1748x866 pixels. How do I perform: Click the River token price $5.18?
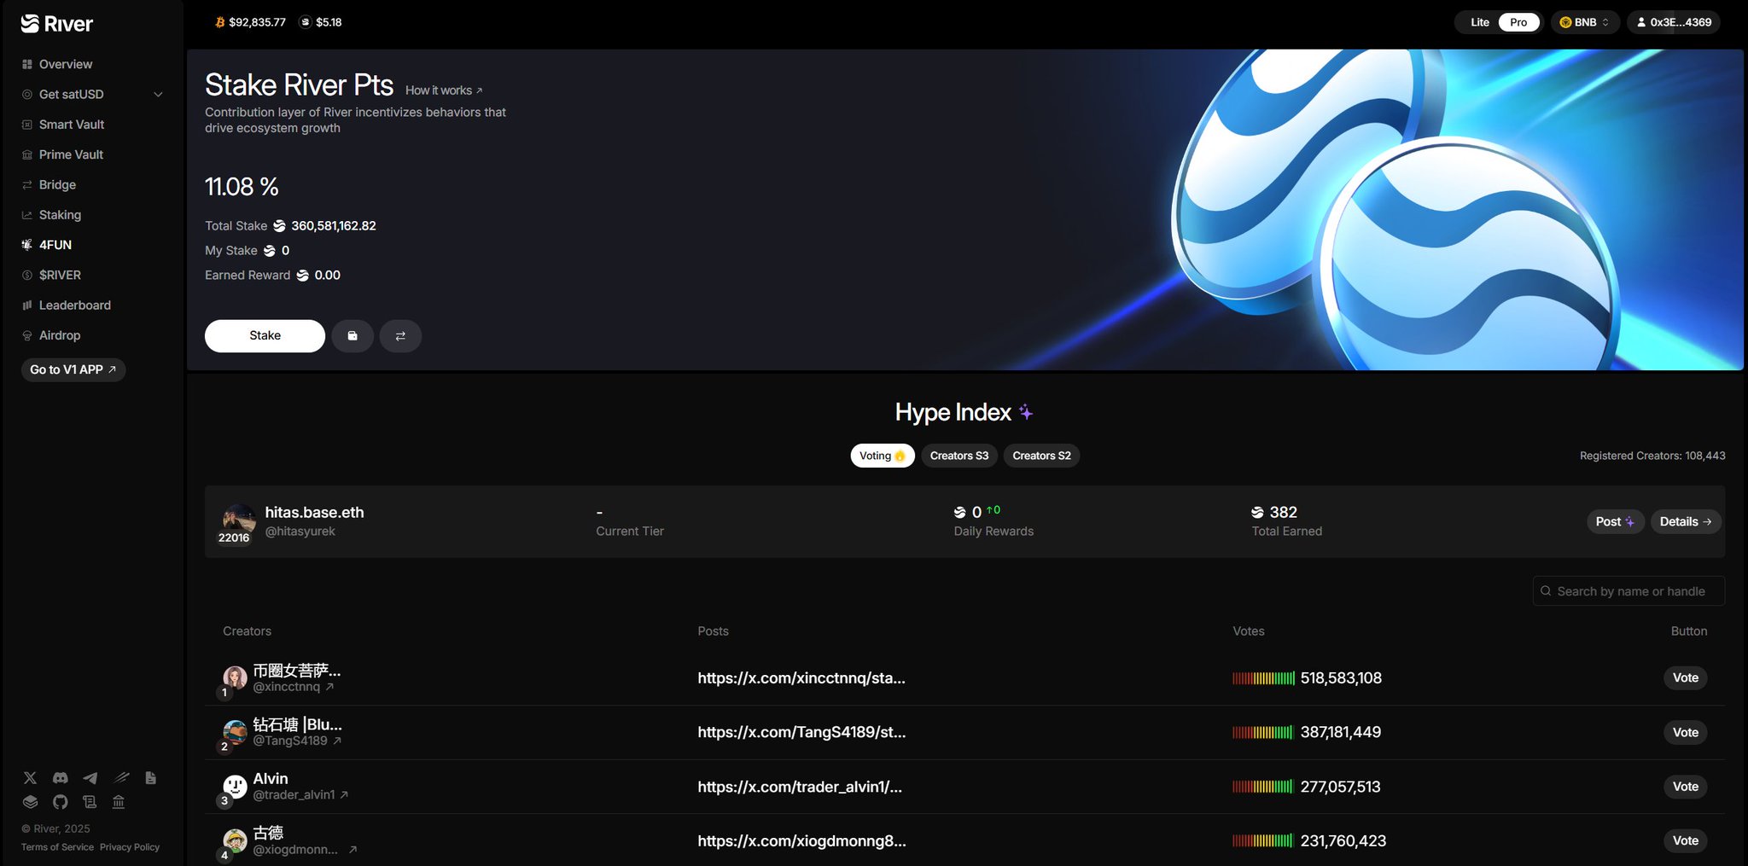pos(321,22)
